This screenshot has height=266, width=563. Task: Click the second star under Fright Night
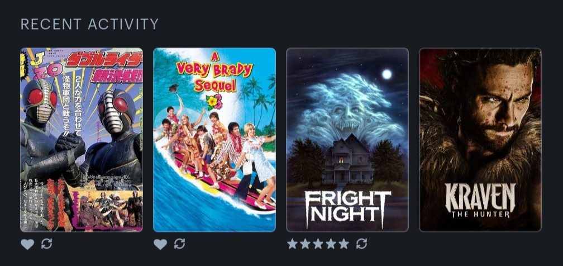(305, 244)
